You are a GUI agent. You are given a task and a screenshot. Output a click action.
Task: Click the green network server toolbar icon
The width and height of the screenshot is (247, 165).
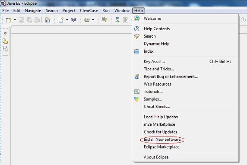pos(117,20)
